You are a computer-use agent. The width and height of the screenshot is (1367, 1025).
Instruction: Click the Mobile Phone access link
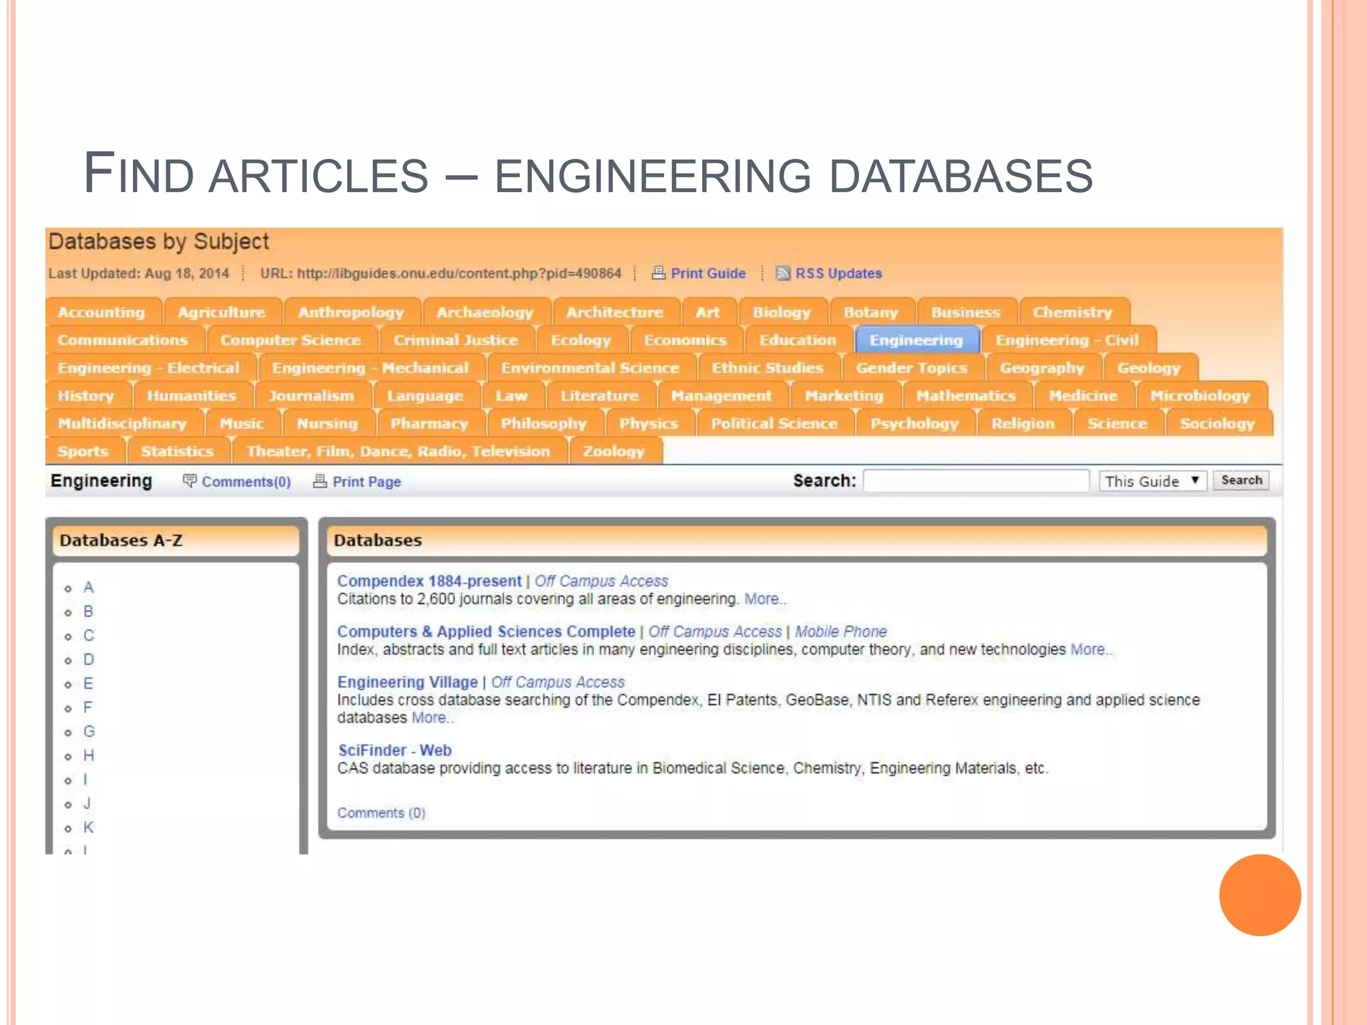(x=840, y=632)
